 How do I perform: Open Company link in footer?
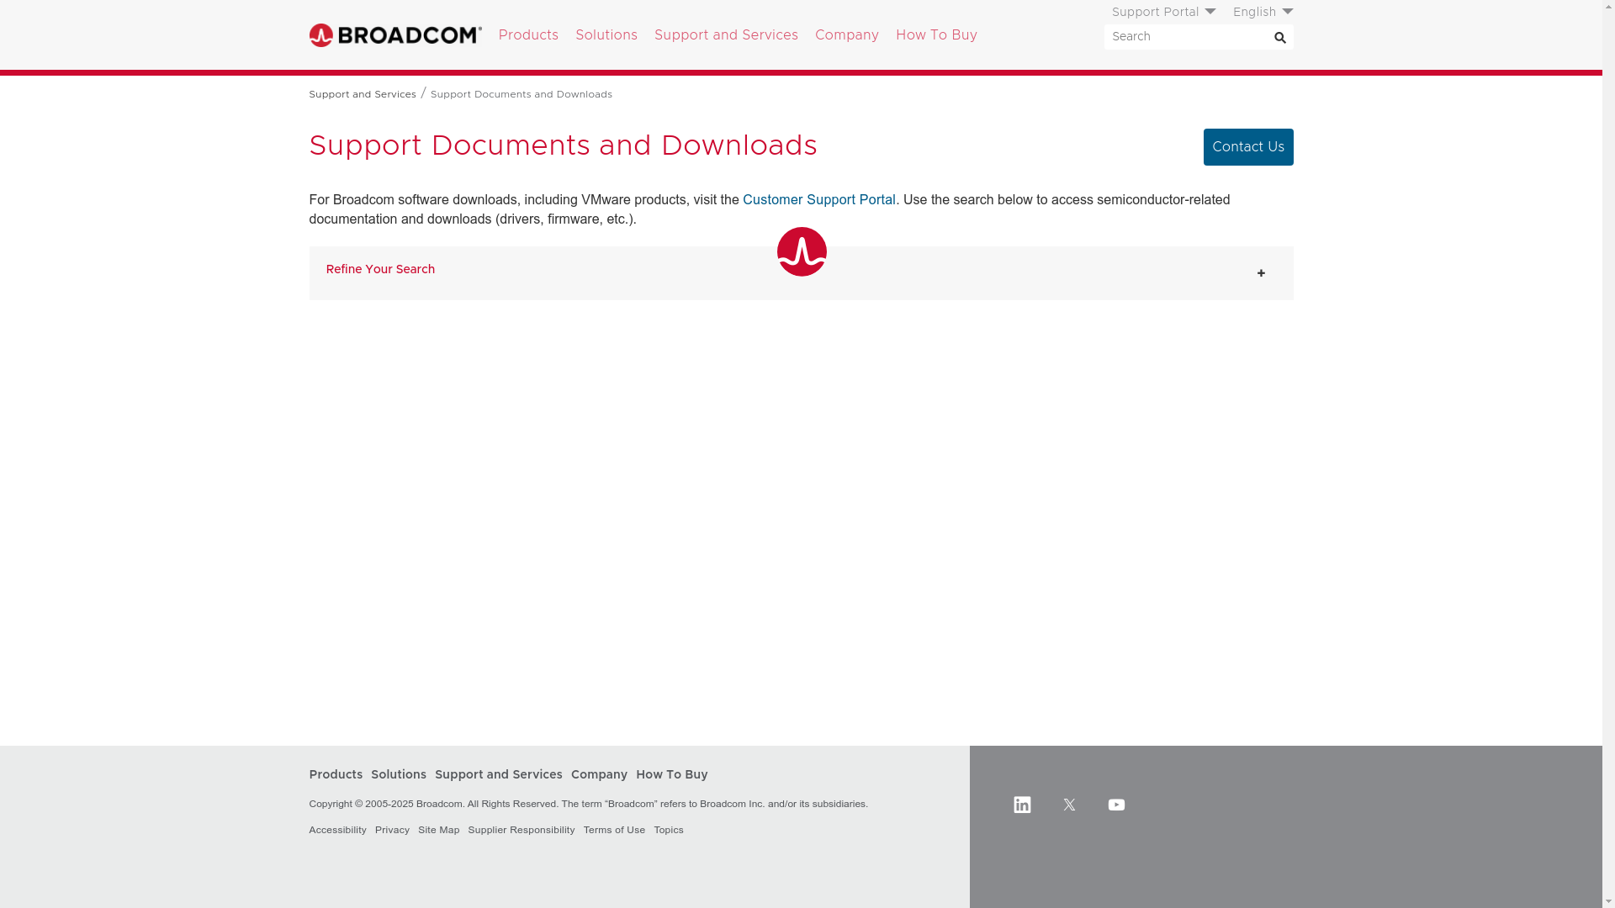[x=599, y=775]
